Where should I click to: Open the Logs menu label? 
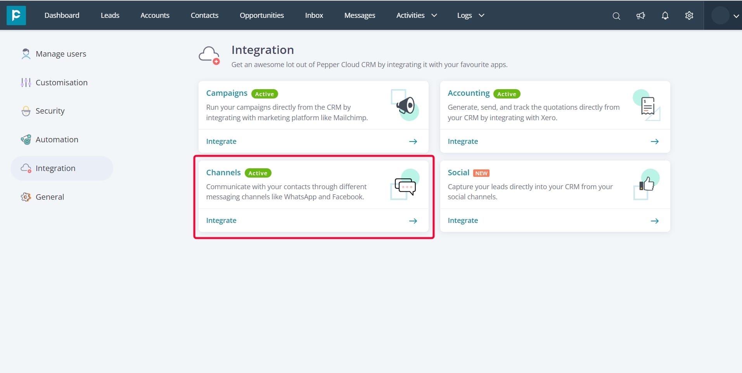[464, 16]
